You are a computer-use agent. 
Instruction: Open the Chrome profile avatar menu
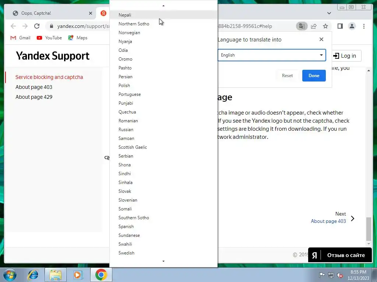(x=352, y=26)
